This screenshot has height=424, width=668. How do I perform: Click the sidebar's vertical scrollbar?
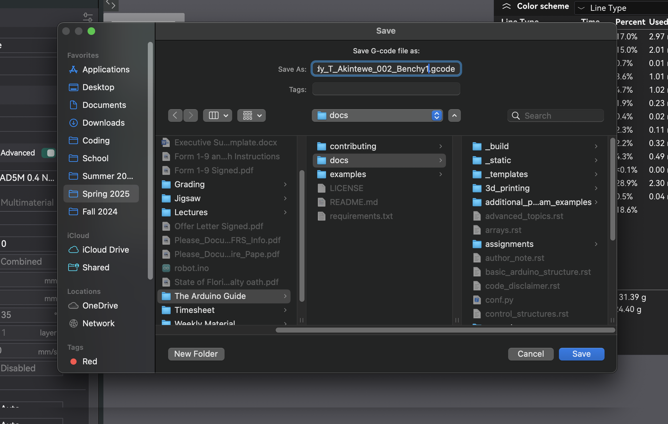point(150,161)
